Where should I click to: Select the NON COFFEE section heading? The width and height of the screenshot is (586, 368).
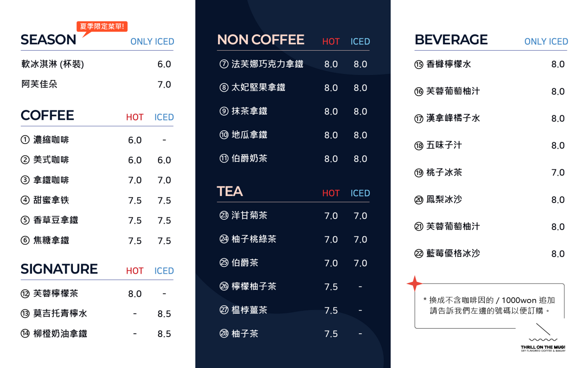pyautogui.click(x=260, y=40)
